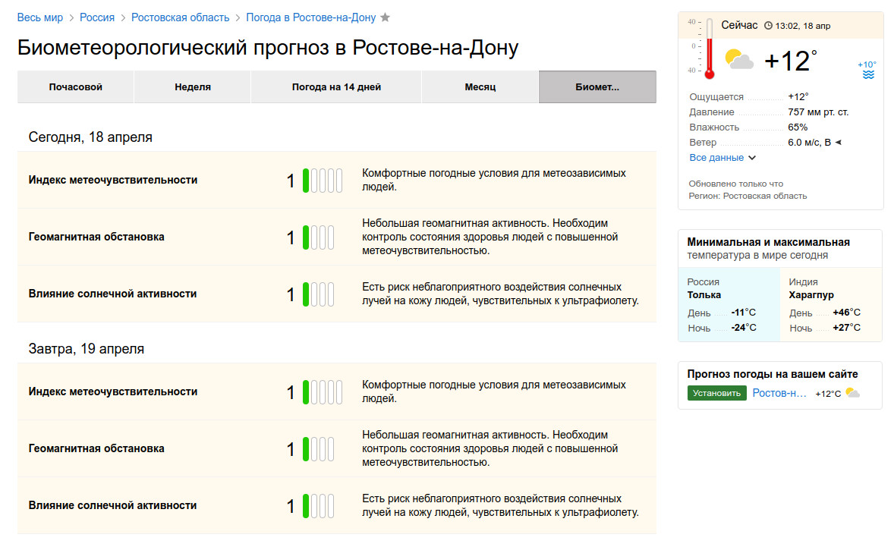894x547 pixels.
Task: Click the -24°C night temperature for Толька
Action: click(744, 329)
